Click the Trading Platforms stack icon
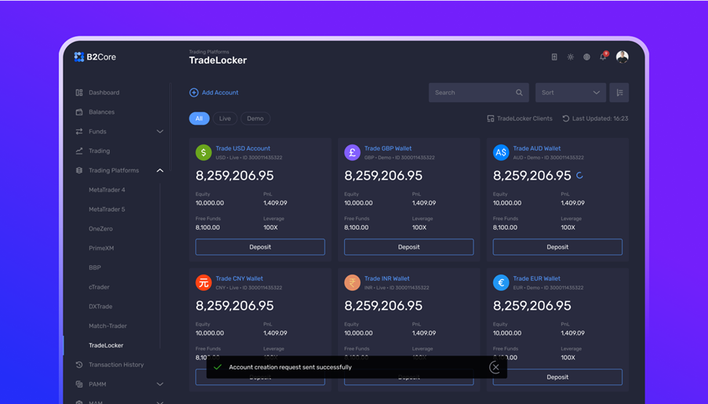The image size is (708, 404). click(79, 170)
